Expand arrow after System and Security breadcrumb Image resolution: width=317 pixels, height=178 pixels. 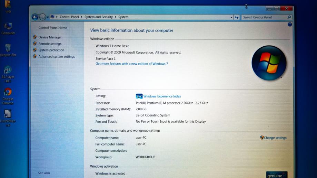pyautogui.click(x=116, y=17)
